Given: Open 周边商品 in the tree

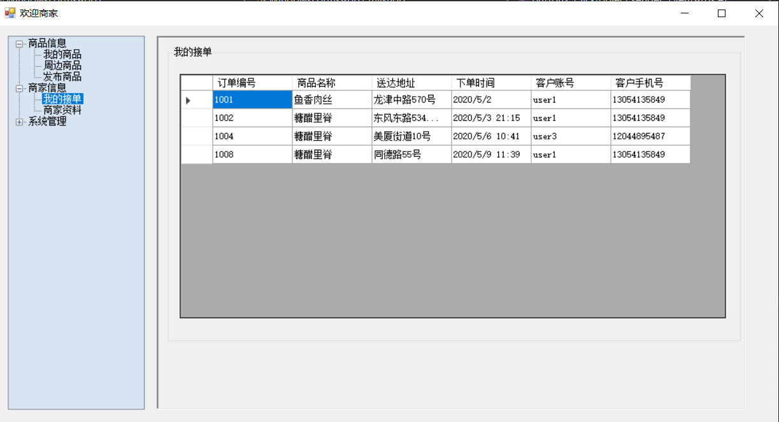Looking at the screenshot, I should [x=62, y=66].
